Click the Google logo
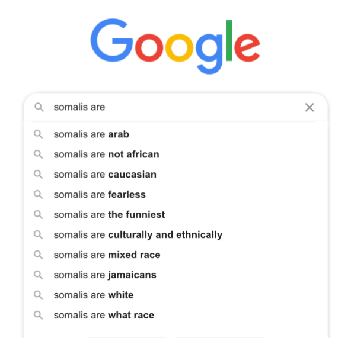Viewport: 351px width, 338px height. [175, 46]
